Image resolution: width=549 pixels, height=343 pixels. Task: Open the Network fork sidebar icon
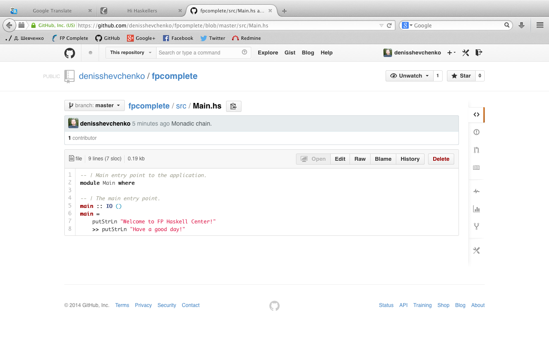point(476,226)
